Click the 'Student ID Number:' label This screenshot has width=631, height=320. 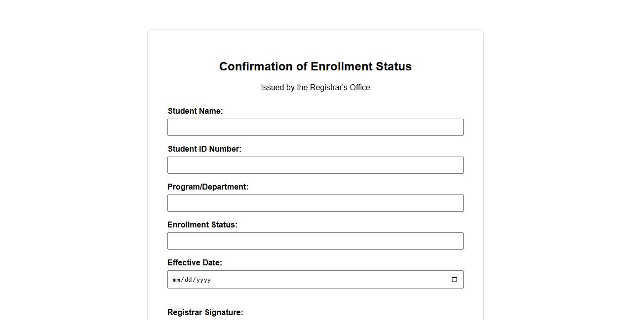click(x=204, y=149)
